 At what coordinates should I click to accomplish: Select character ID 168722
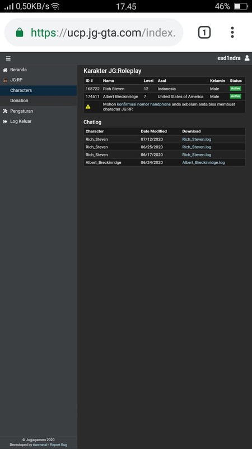tap(92, 89)
